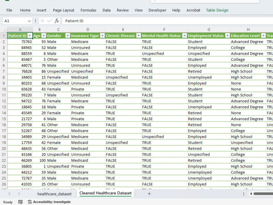The height and width of the screenshot is (205, 273).
Task: Click the Name Box showing A1
Action: tap(17, 21)
